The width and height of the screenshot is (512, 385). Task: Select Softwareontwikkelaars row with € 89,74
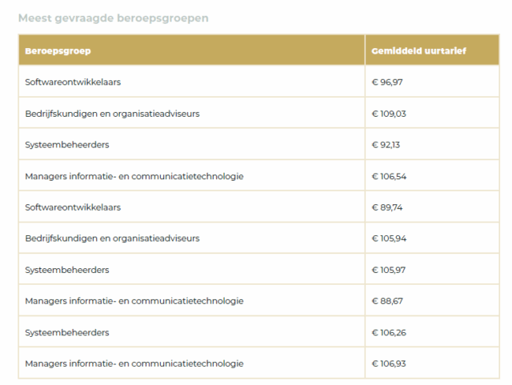coord(259,207)
